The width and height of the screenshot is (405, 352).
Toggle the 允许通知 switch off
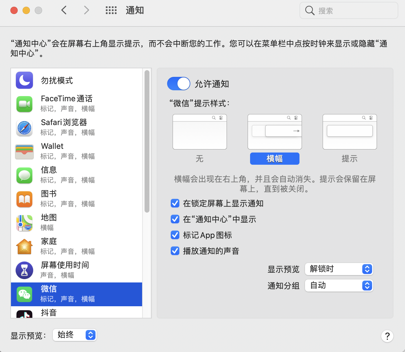[178, 84]
